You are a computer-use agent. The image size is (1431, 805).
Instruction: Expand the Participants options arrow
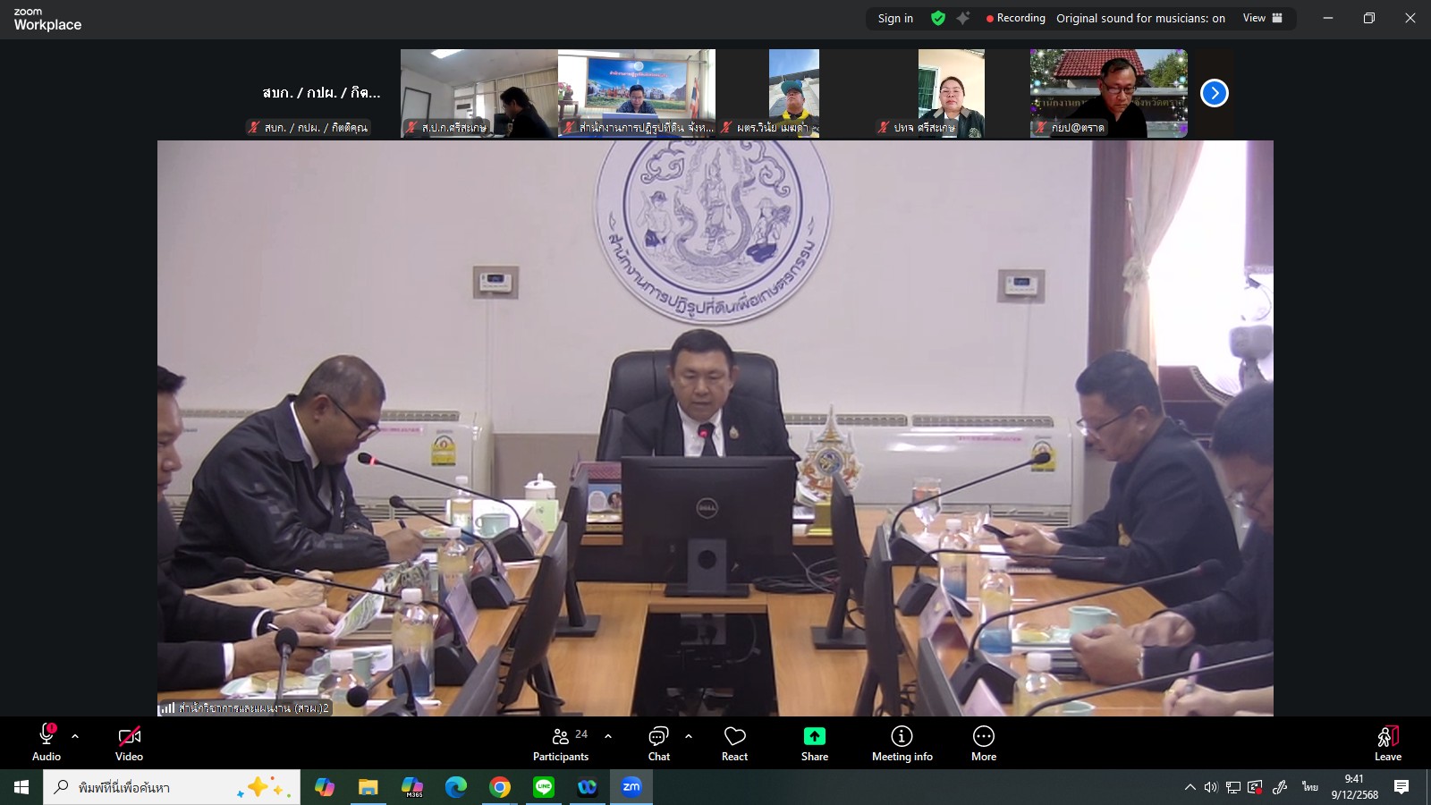[608, 736]
